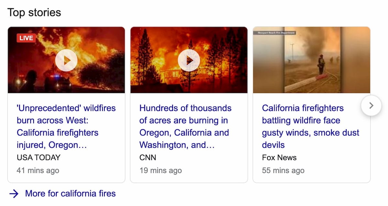
Task: Play the USA TODAY wildfire video
Action: [66, 60]
